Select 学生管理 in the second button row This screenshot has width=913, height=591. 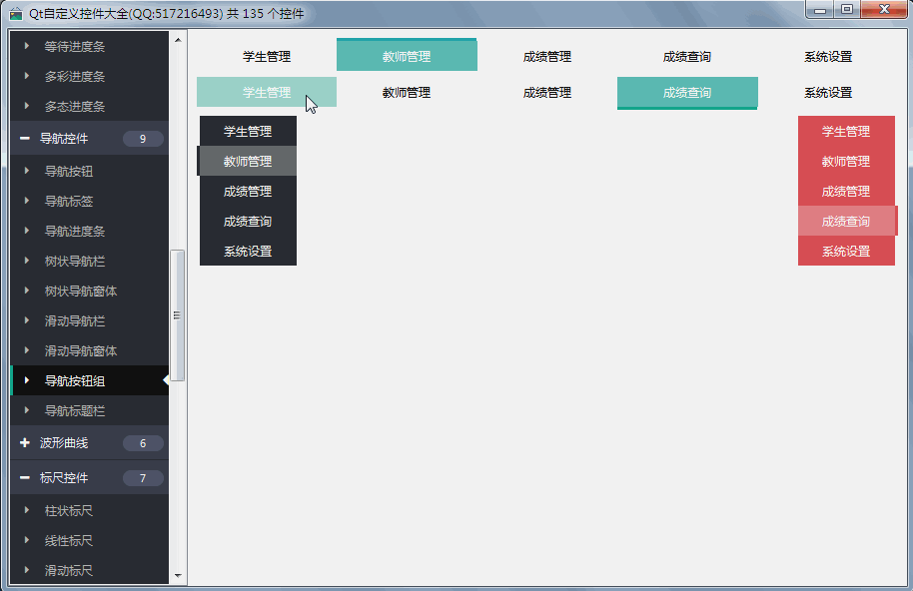pyautogui.click(x=267, y=92)
